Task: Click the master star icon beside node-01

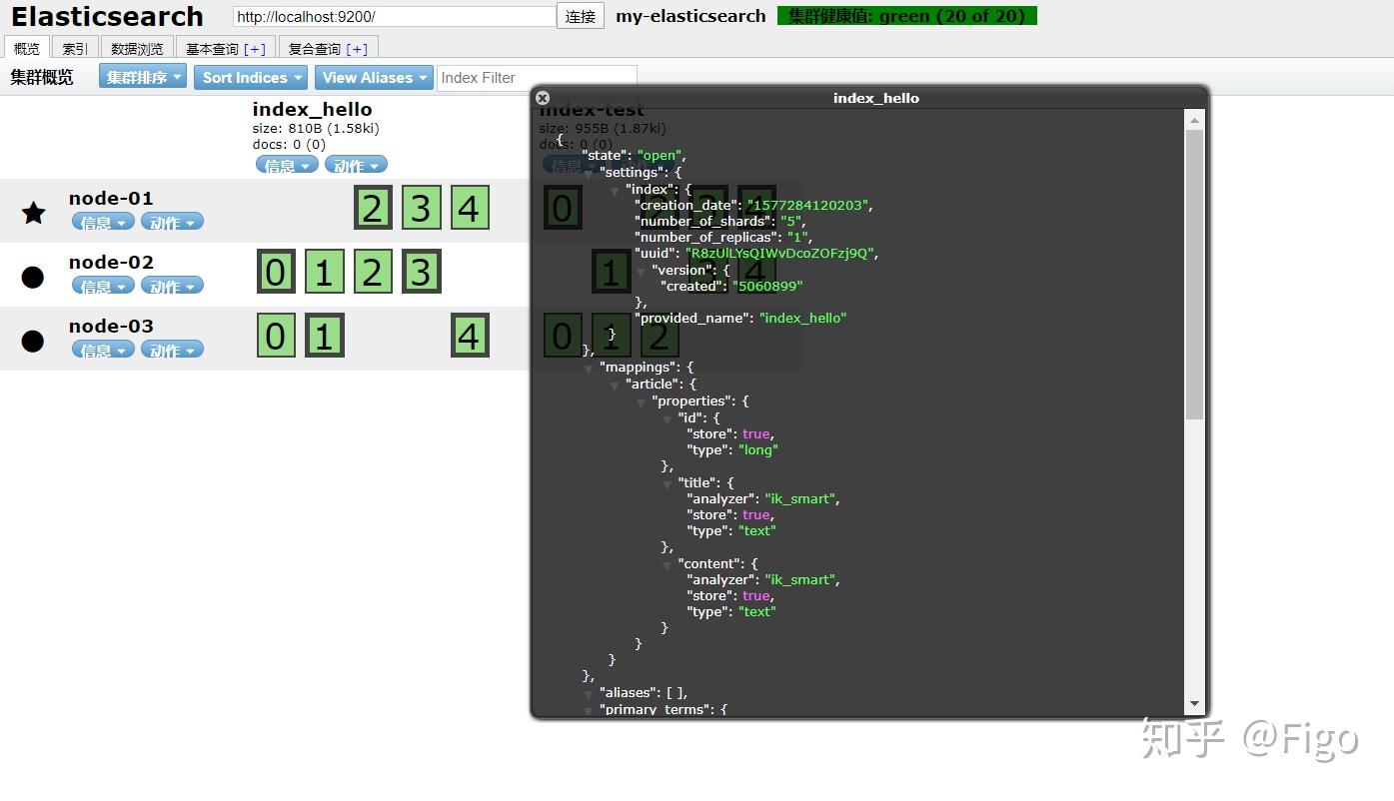Action: coord(34,212)
